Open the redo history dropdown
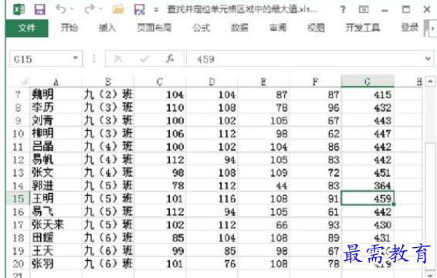 pos(101,9)
